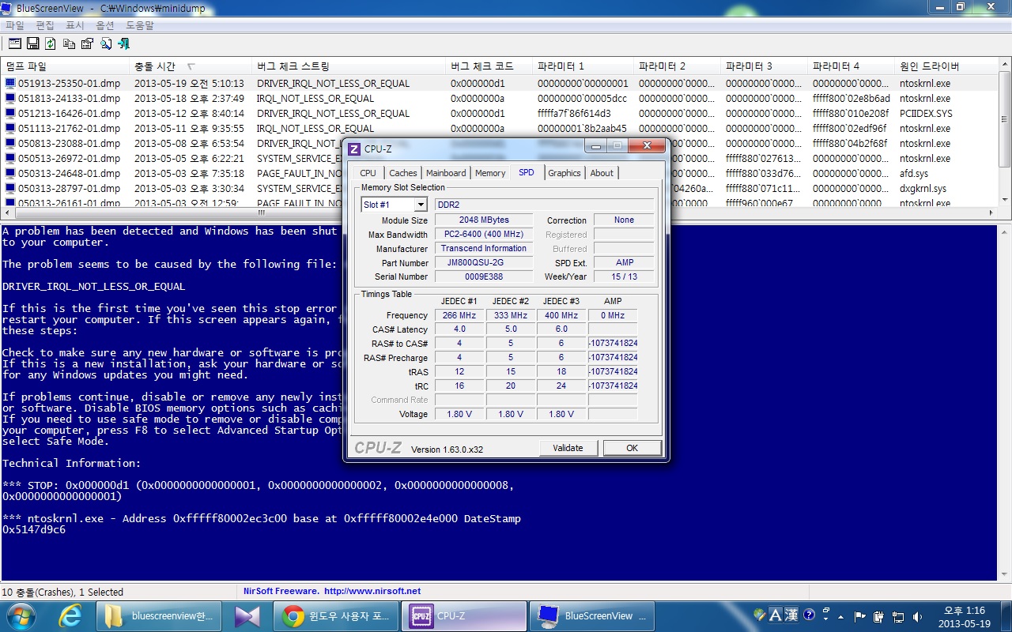This screenshot has width=1012, height=632.
Task: Select the dxgkrnl.sys driver cell
Action: (x=923, y=188)
